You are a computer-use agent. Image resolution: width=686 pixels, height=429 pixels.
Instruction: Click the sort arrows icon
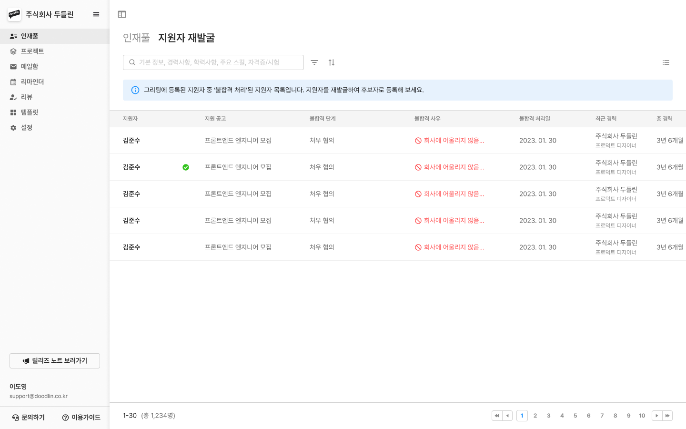tap(332, 62)
